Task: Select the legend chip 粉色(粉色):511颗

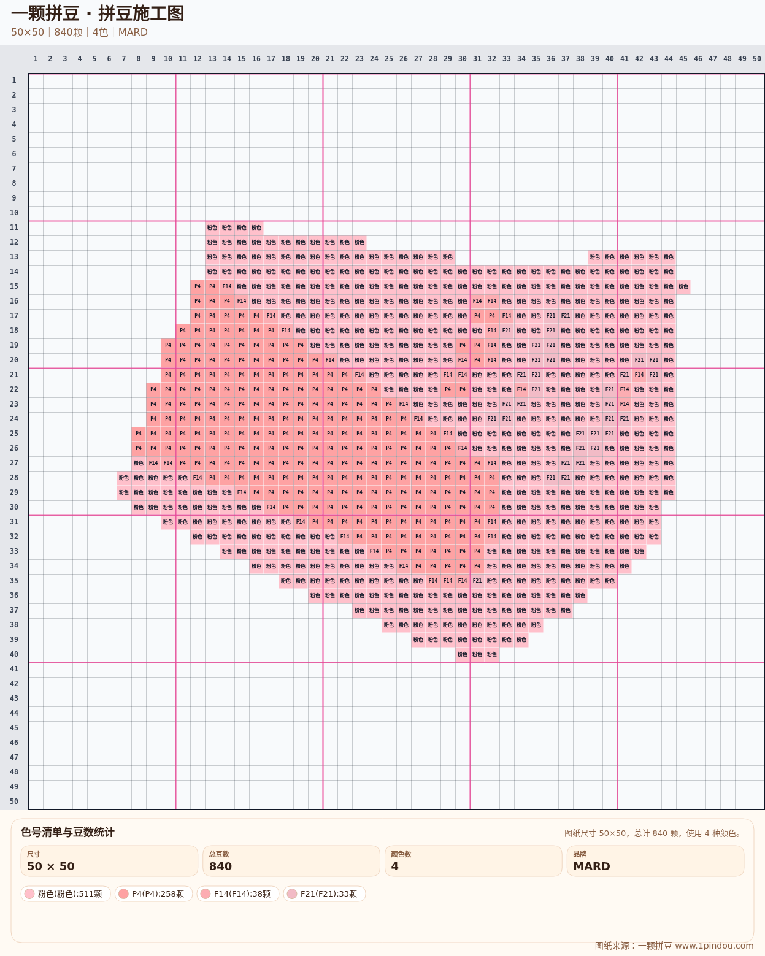Action: [66, 894]
